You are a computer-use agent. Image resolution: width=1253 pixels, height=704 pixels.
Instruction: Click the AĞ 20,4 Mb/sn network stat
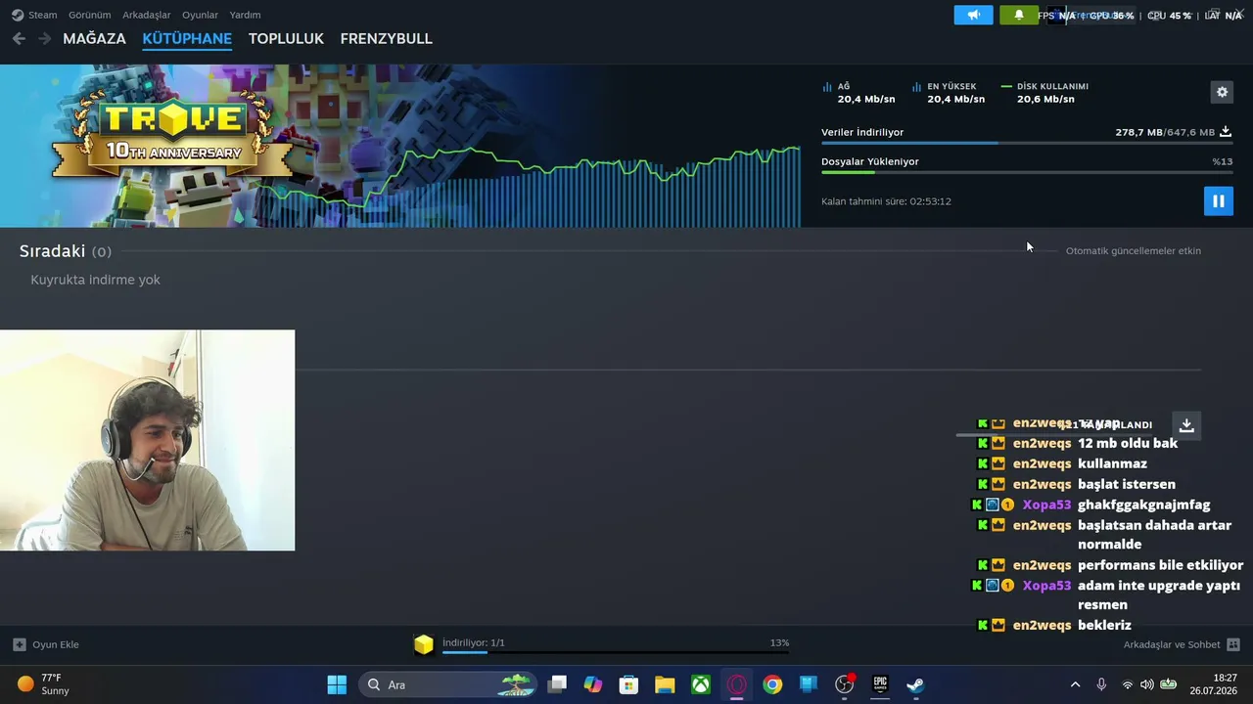pos(859,93)
